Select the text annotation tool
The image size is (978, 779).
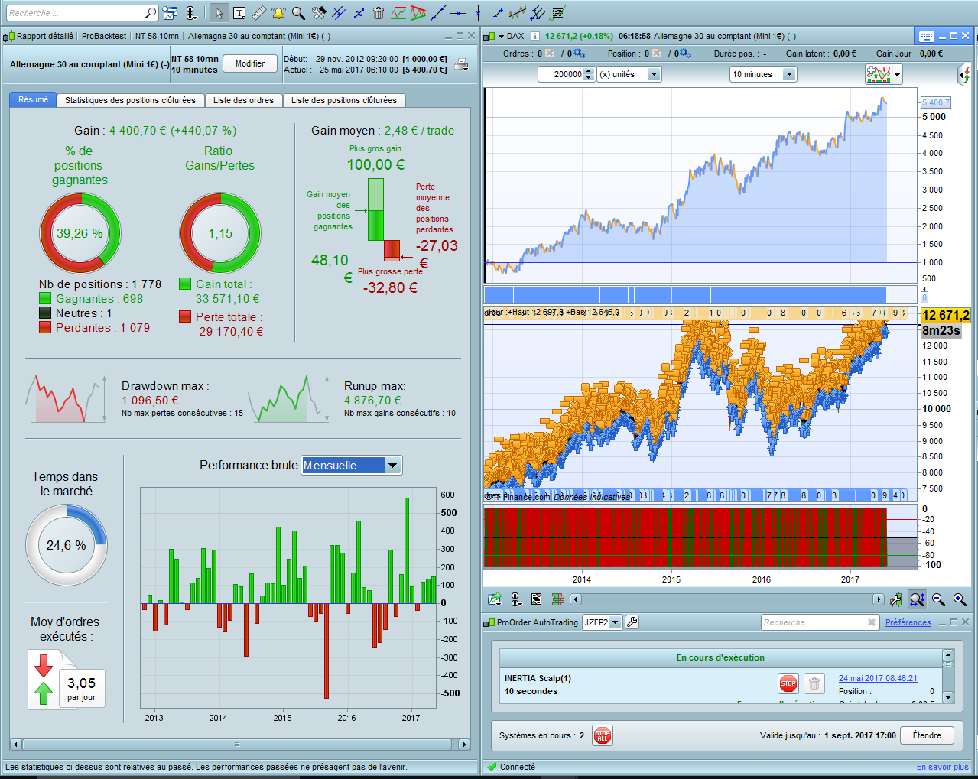point(239,13)
